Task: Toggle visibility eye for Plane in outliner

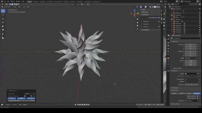Action: pos(200,17)
